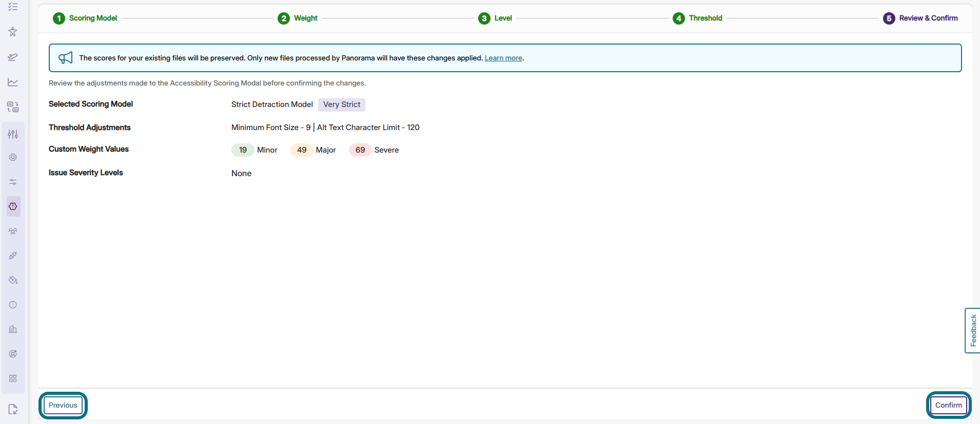Click the 'Strict Detraction Model' text
This screenshot has width=980, height=424.
[272, 104]
